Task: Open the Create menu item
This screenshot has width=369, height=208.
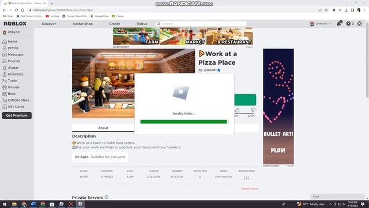Action: click(115, 24)
